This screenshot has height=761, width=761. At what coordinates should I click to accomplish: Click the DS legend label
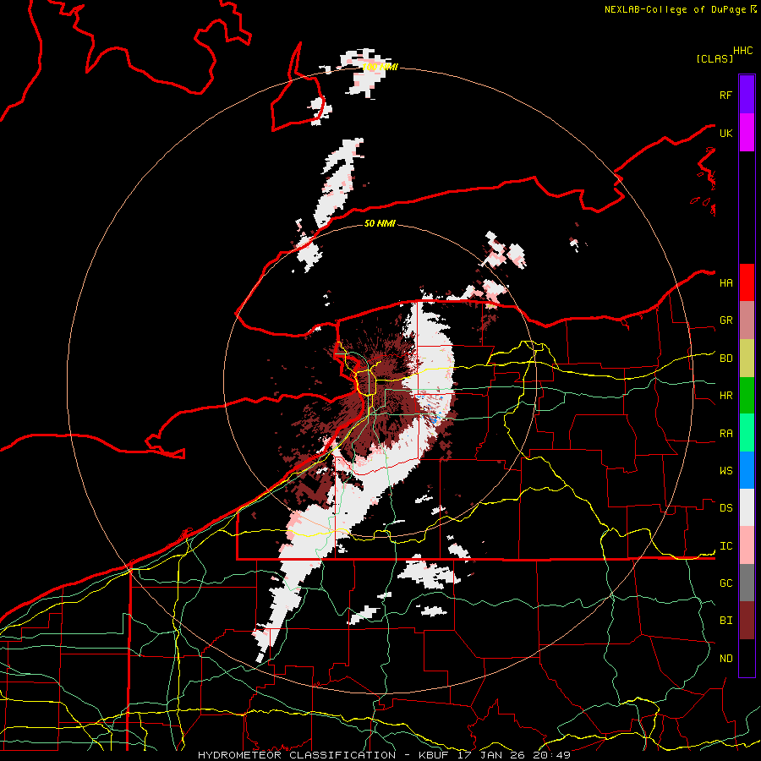click(725, 508)
